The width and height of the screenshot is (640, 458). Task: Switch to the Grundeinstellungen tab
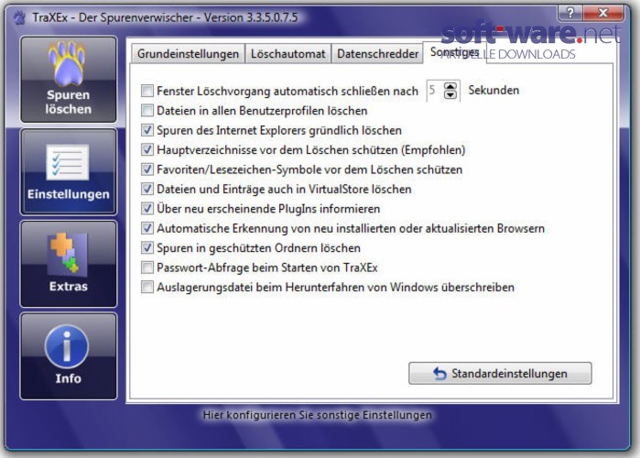point(189,54)
